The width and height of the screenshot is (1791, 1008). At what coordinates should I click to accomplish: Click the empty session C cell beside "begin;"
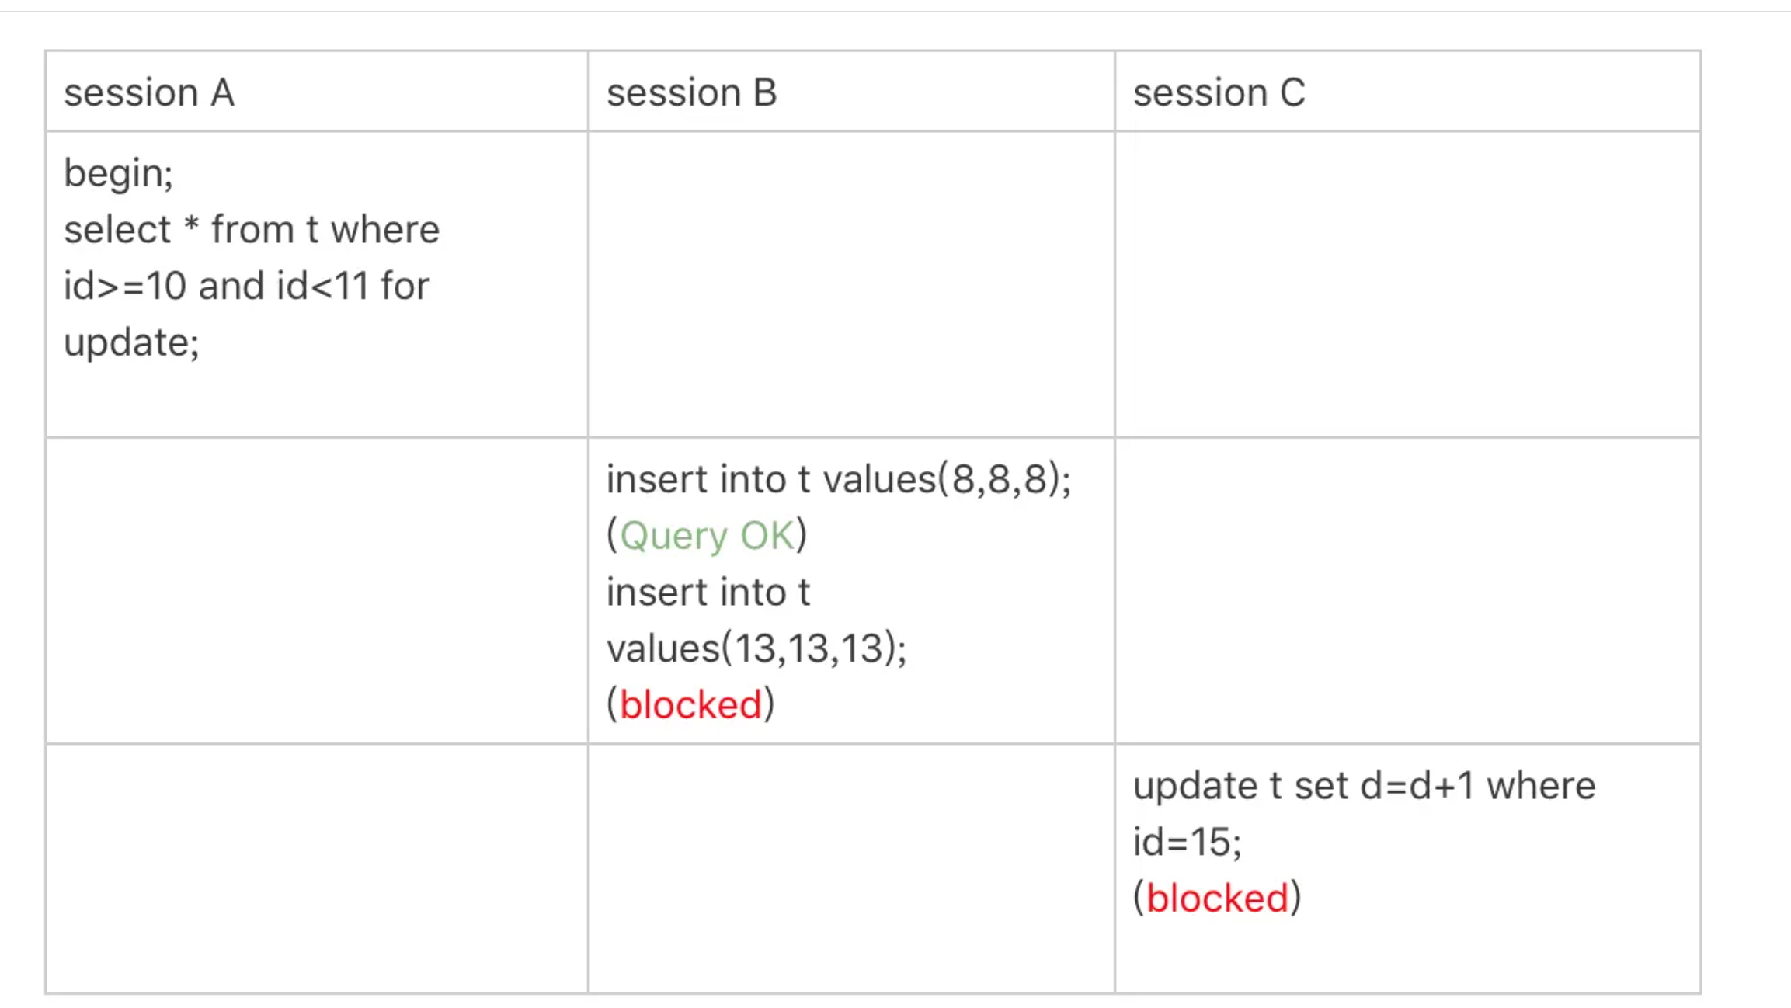pos(1407,283)
